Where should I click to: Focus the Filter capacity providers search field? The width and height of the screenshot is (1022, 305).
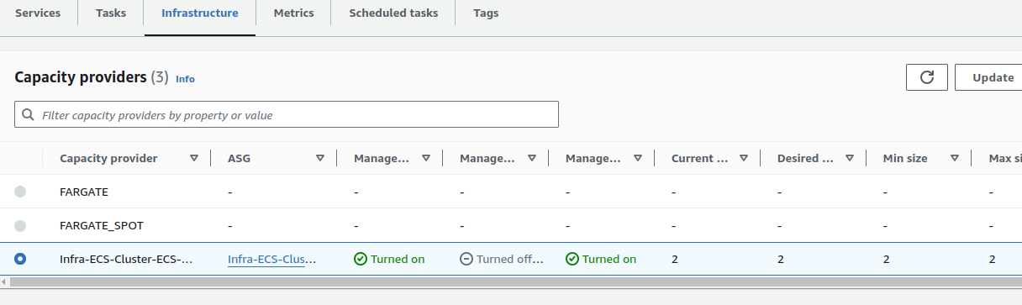pos(287,115)
